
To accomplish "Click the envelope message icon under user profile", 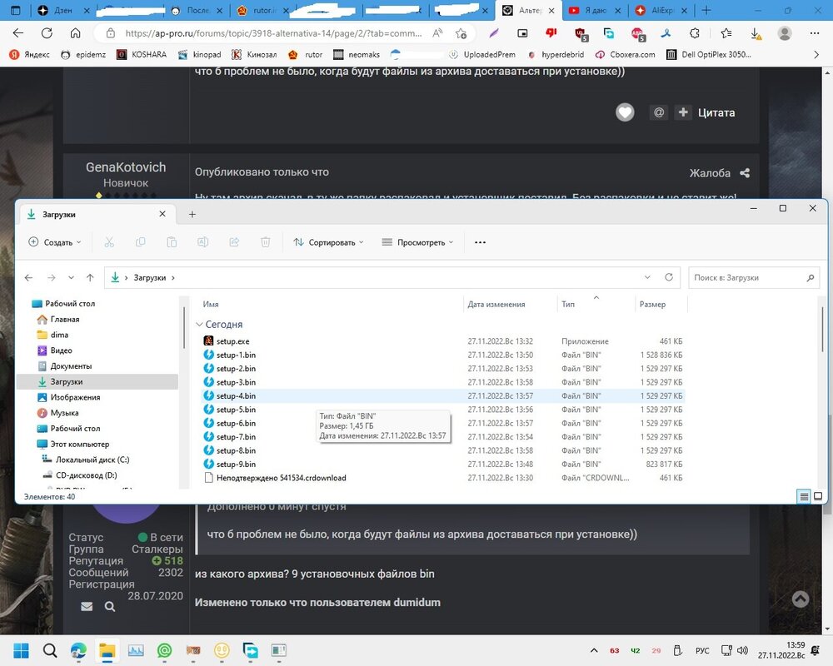I will point(87,607).
